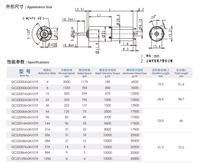Click the 3-M2 P0.4 thread annotation
200x163 pixels.
pyautogui.click(x=33, y=18)
